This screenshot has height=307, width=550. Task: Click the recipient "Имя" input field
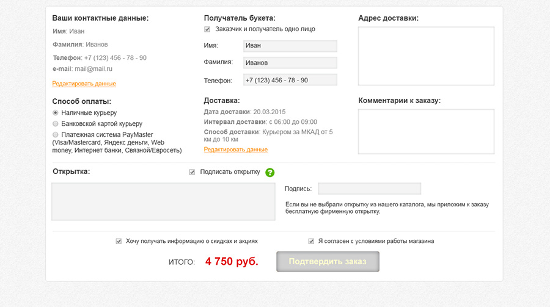pos(290,46)
